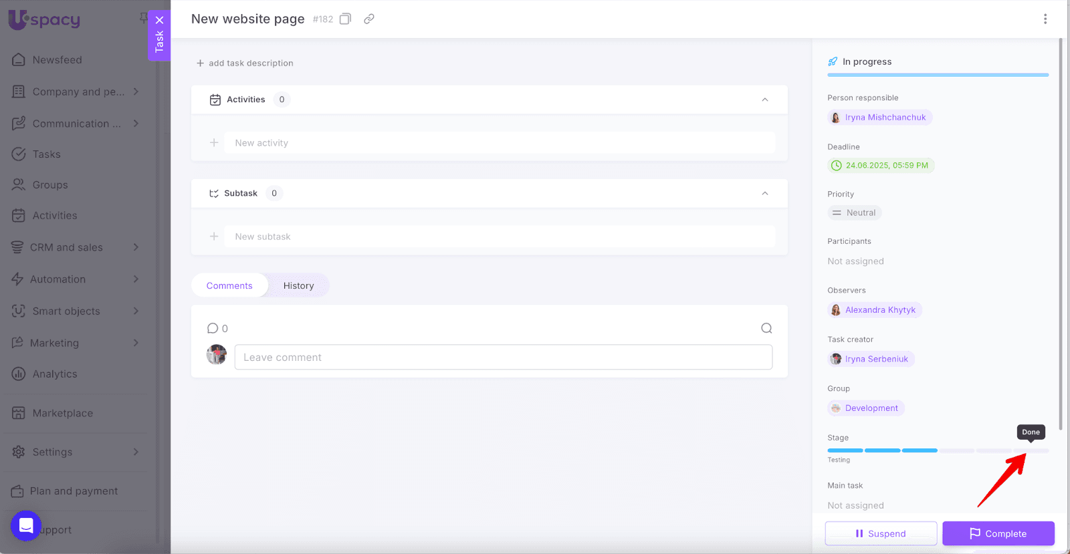Collapse the Subtask section

click(765, 193)
